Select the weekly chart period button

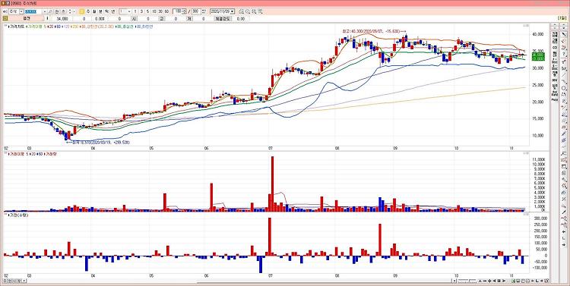pyautogui.click(x=88, y=11)
